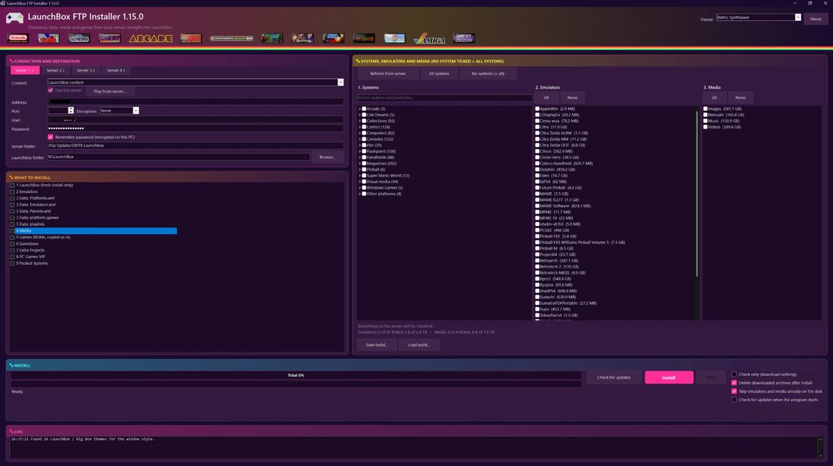Check the Images media checkbox

tap(705, 109)
